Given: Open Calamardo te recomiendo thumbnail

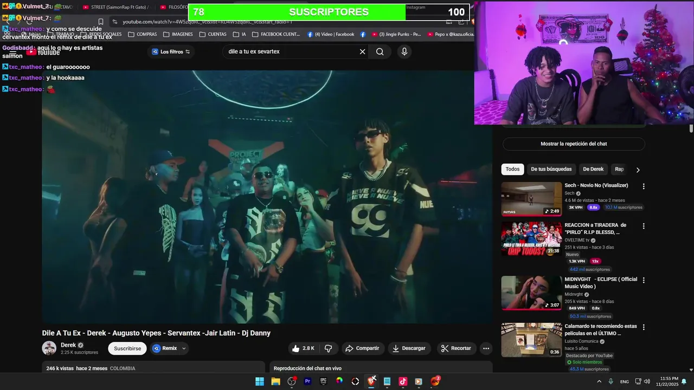Looking at the screenshot, I should click(x=531, y=340).
